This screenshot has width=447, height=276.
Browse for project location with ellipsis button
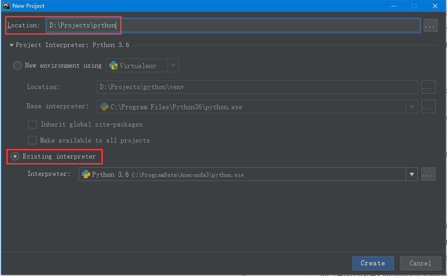(430, 26)
